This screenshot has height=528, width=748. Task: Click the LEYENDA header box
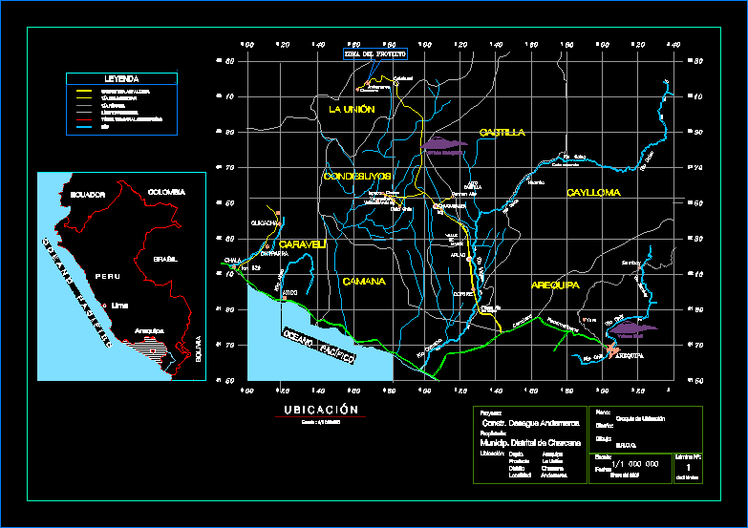point(121,78)
